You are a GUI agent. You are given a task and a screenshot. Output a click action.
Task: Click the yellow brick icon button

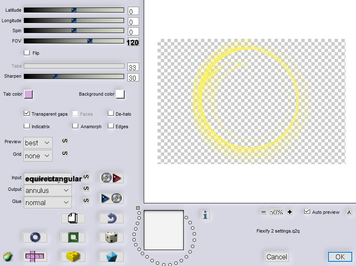tap(73, 256)
